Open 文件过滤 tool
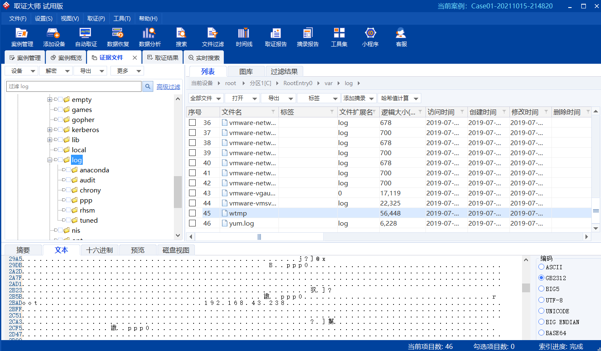 213,37
